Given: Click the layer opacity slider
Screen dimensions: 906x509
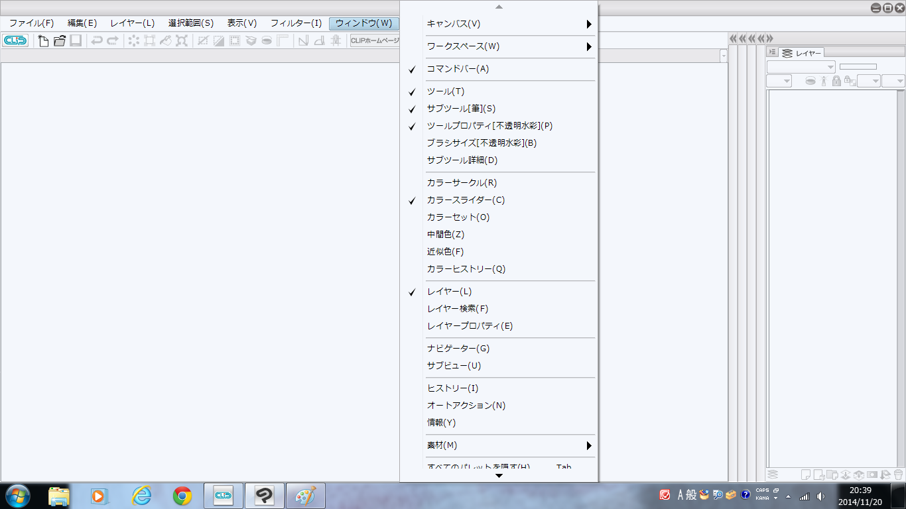Looking at the screenshot, I should click(858, 66).
